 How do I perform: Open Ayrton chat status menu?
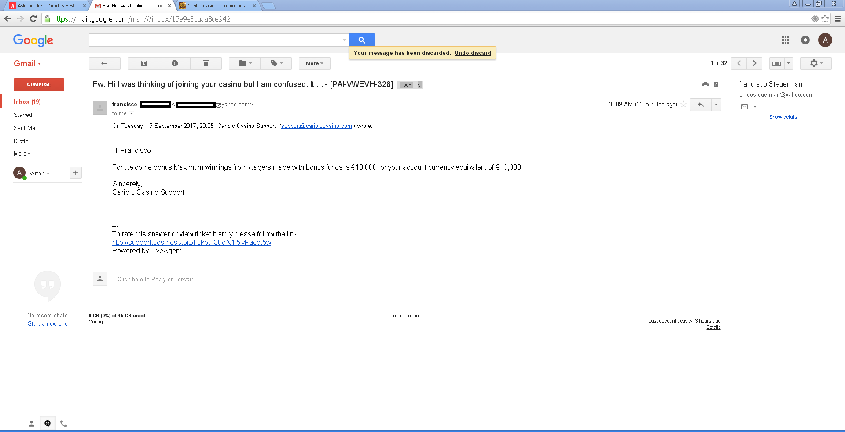tap(39, 174)
